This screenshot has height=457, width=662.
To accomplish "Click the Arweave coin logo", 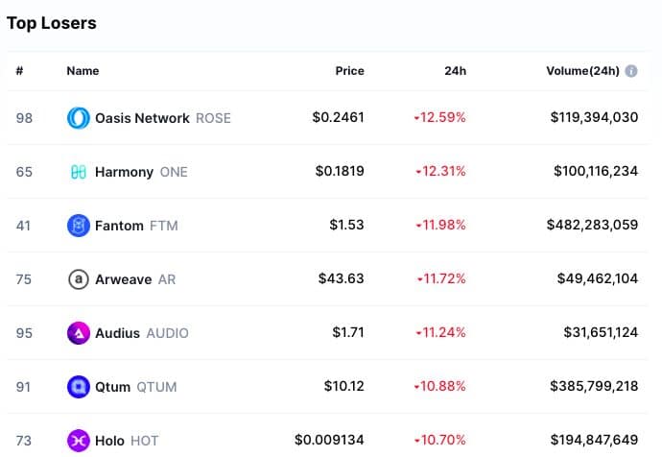I will pyautogui.click(x=79, y=279).
